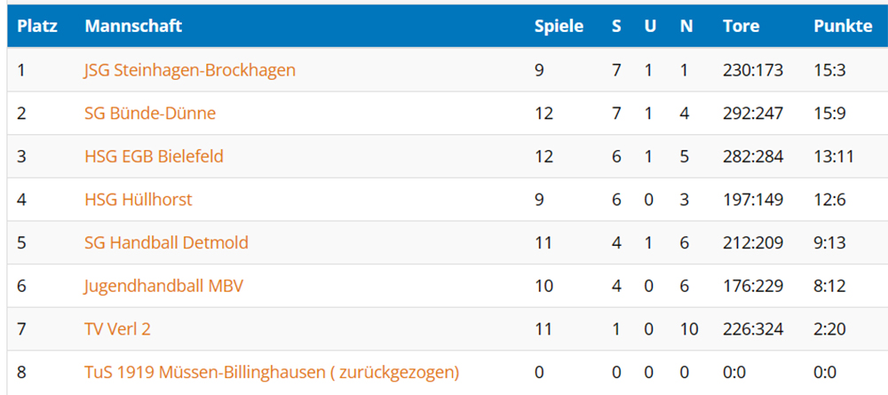This screenshot has width=888, height=395.
Task: Click the Mannschaft column header
Action: 134,26
